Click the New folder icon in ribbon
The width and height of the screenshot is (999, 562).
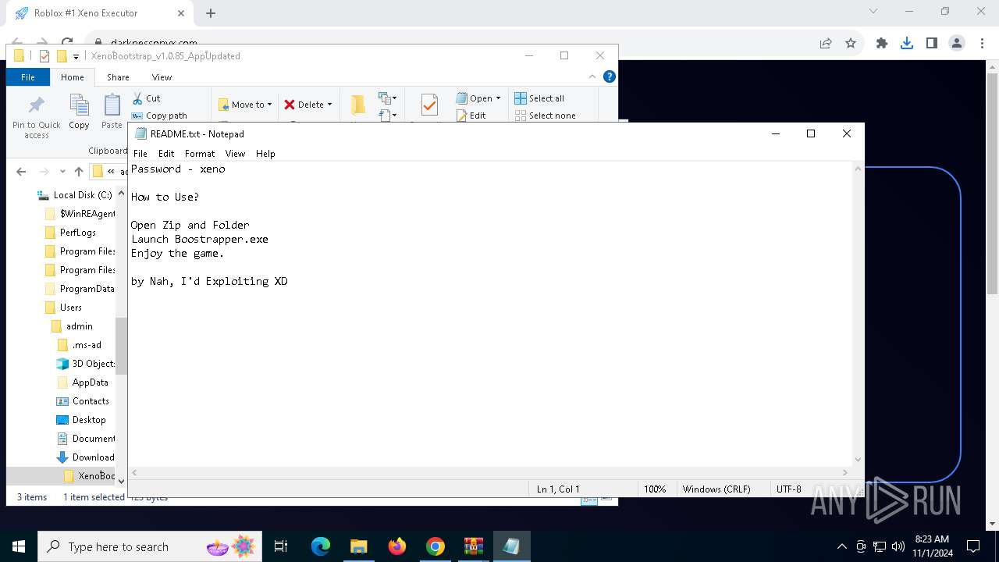pyautogui.click(x=357, y=105)
